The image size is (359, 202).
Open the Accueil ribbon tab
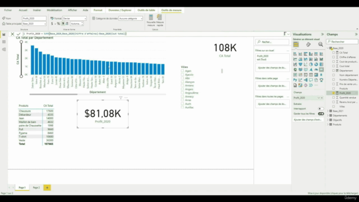(x=23, y=10)
